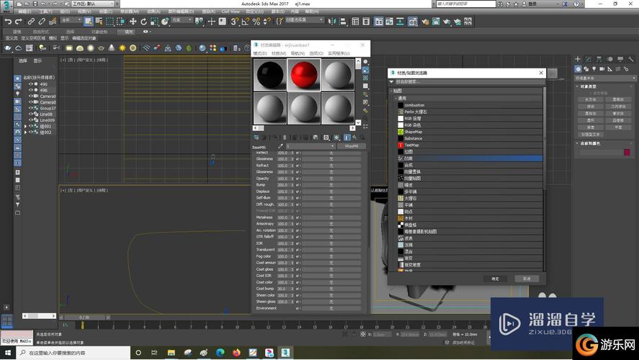
Task: Toggle the Opacity map checkbox
Action: click(297, 178)
